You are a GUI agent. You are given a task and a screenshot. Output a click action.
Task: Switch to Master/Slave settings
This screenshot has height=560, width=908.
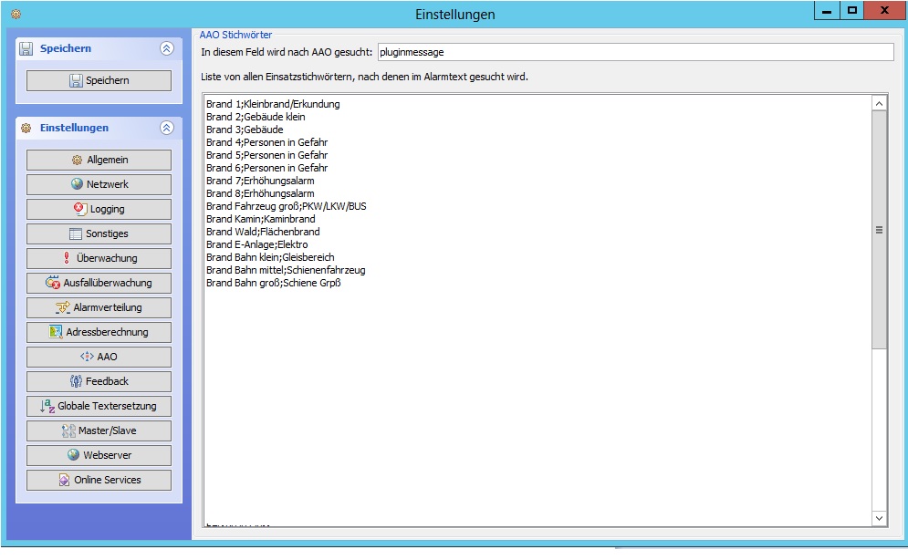coord(99,430)
